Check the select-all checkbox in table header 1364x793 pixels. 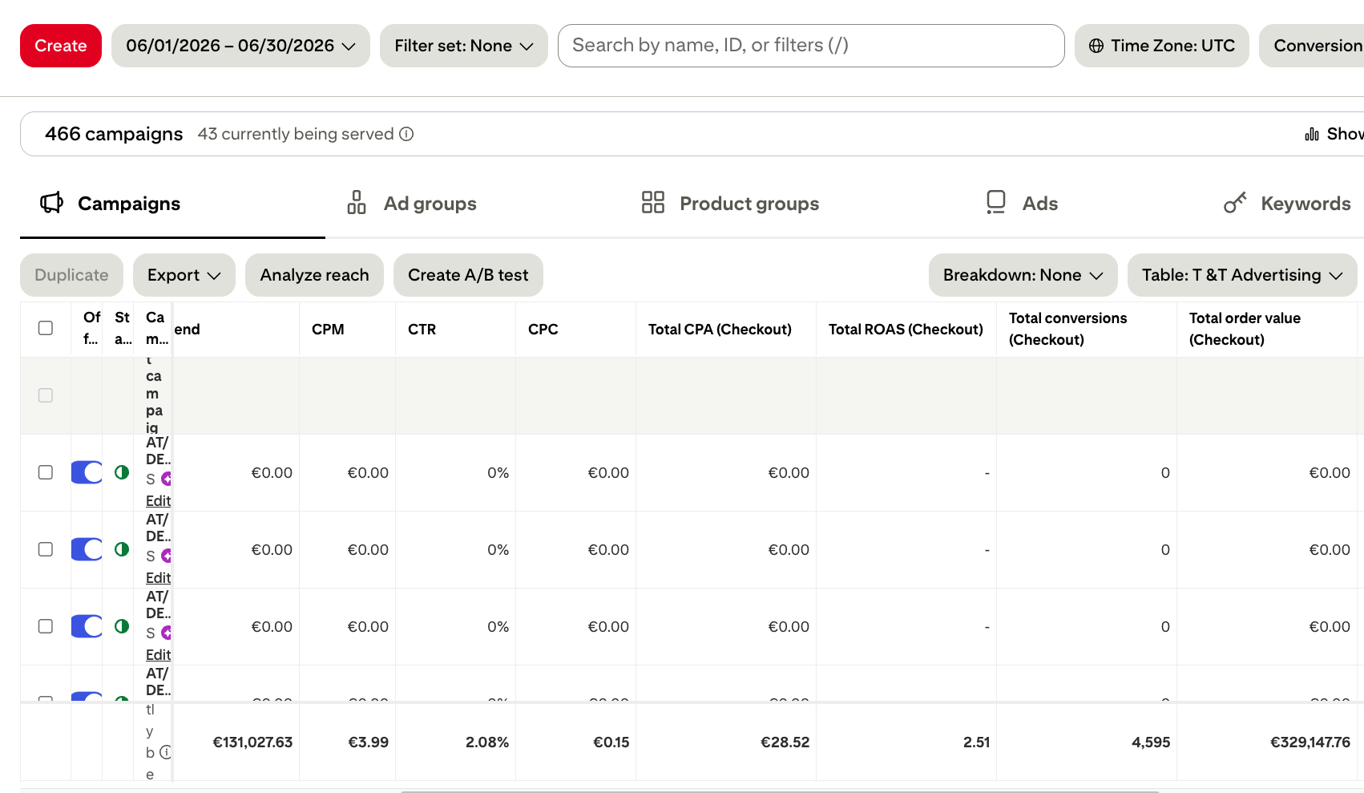pyautogui.click(x=46, y=328)
